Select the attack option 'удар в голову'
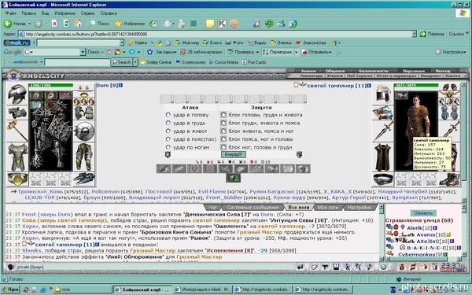 [x=168, y=115]
